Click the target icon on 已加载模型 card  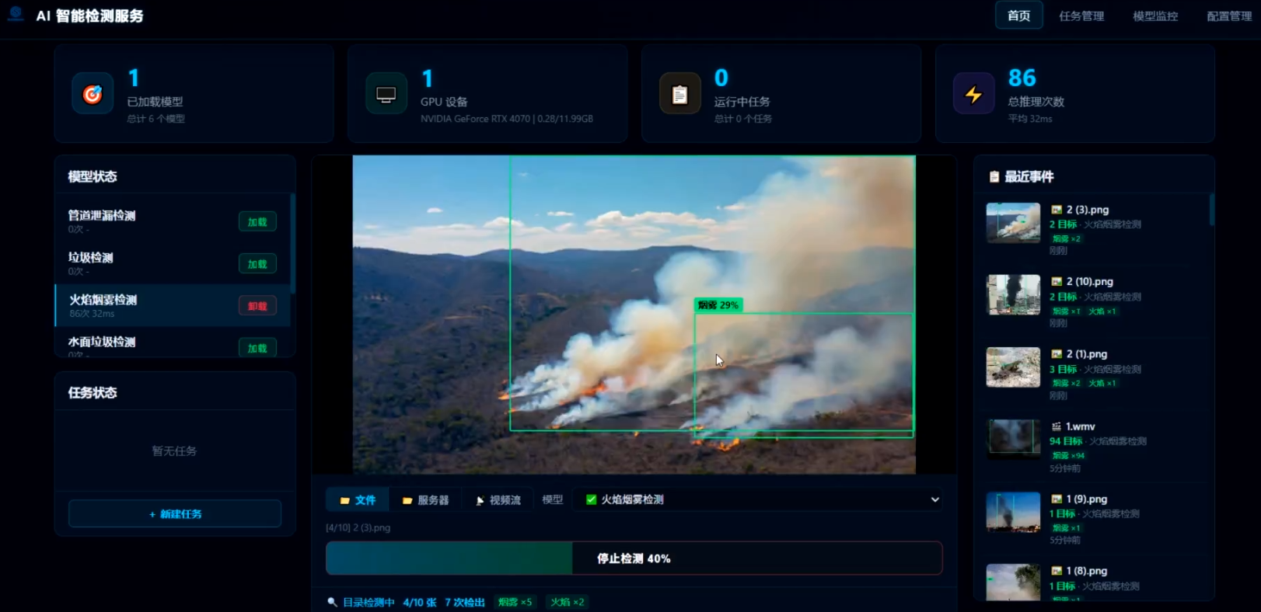(93, 94)
